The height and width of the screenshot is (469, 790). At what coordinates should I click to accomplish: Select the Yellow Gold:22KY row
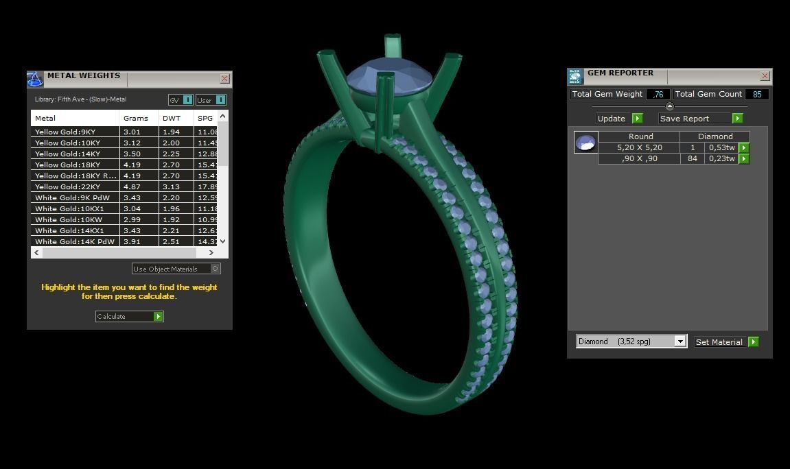[124, 187]
